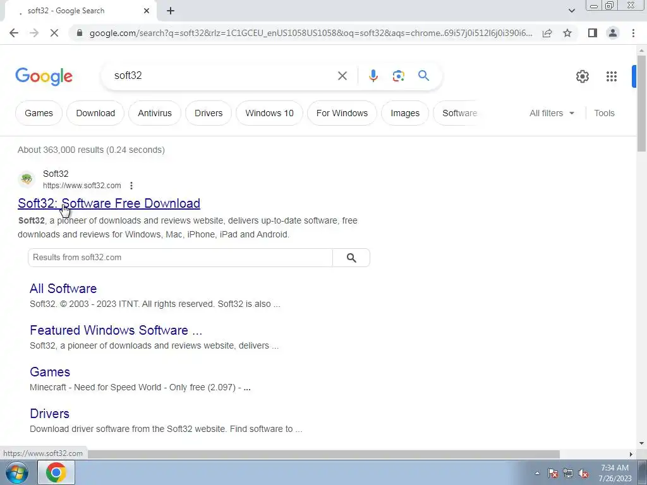This screenshot has width=647, height=485.
Task: Click the Chrome address bar URL
Action: point(311,33)
